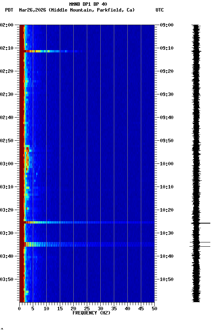Click the '03:00' PDT time label
The width and height of the screenshot is (213, 333).
pyautogui.click(x=7, y=164)
